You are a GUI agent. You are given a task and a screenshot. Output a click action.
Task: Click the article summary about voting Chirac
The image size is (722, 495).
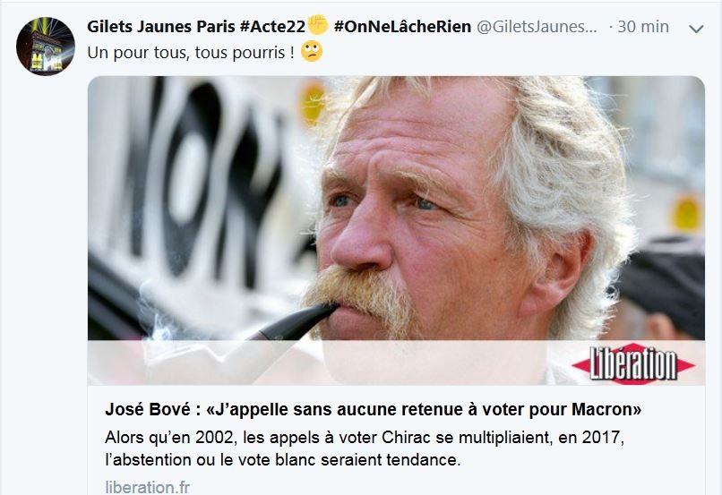(x=365, y=448)
